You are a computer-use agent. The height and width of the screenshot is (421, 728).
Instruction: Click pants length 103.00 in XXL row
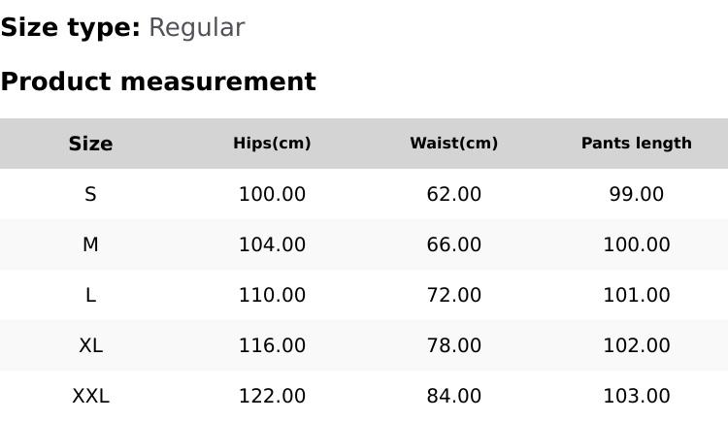(x=636, y=397)
